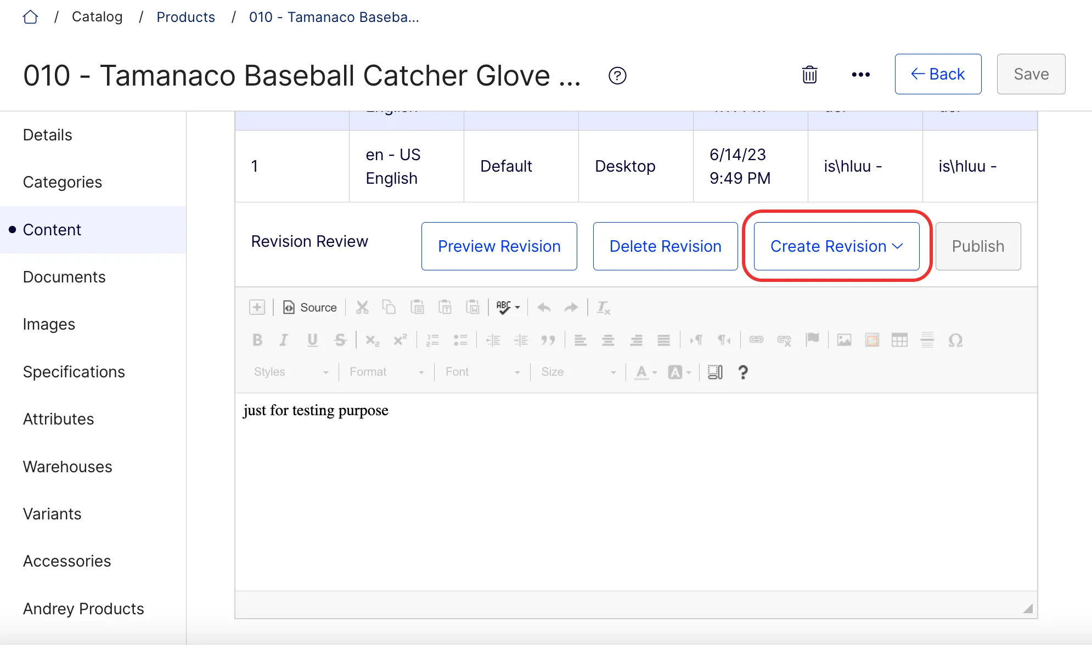Toggle Source view in the editor
Viewport: 1092px width, 645px height.
pos(309,307)
